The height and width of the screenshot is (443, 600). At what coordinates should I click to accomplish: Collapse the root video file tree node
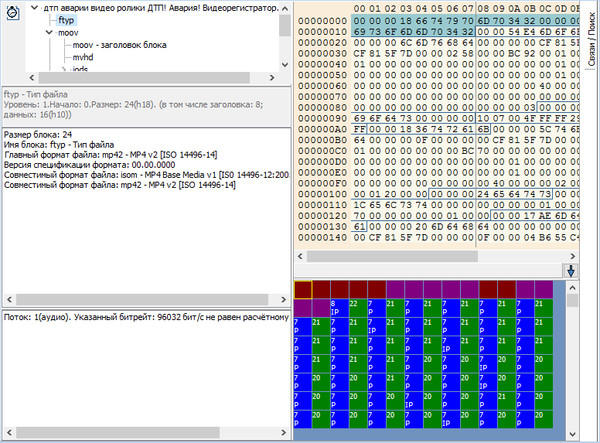tap(34, 8)
